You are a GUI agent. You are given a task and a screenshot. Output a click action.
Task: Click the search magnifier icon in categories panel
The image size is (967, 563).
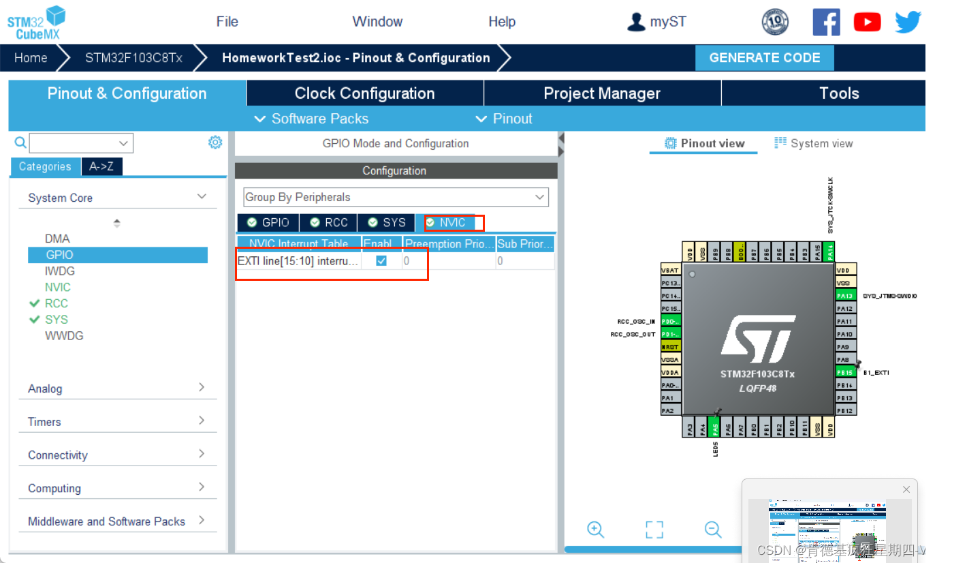click(x=20, y=142)
